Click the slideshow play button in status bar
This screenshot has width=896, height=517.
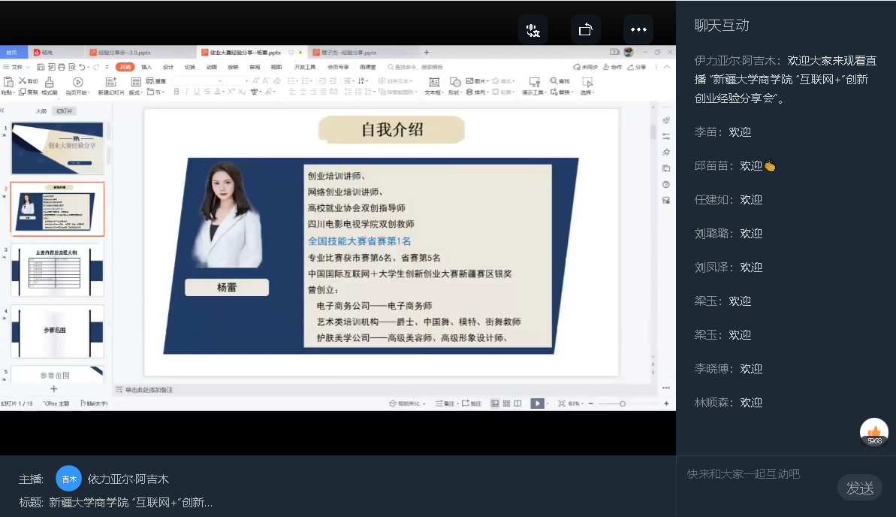click(537, 404)
